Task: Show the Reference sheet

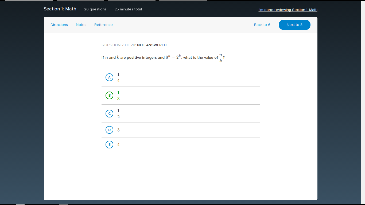Action: coord(103,25)
